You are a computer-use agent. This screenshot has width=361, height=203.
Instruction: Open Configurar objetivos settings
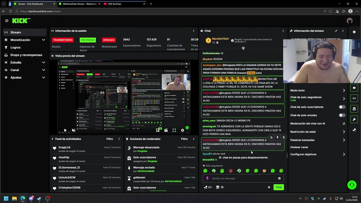(x=318, y=154)
